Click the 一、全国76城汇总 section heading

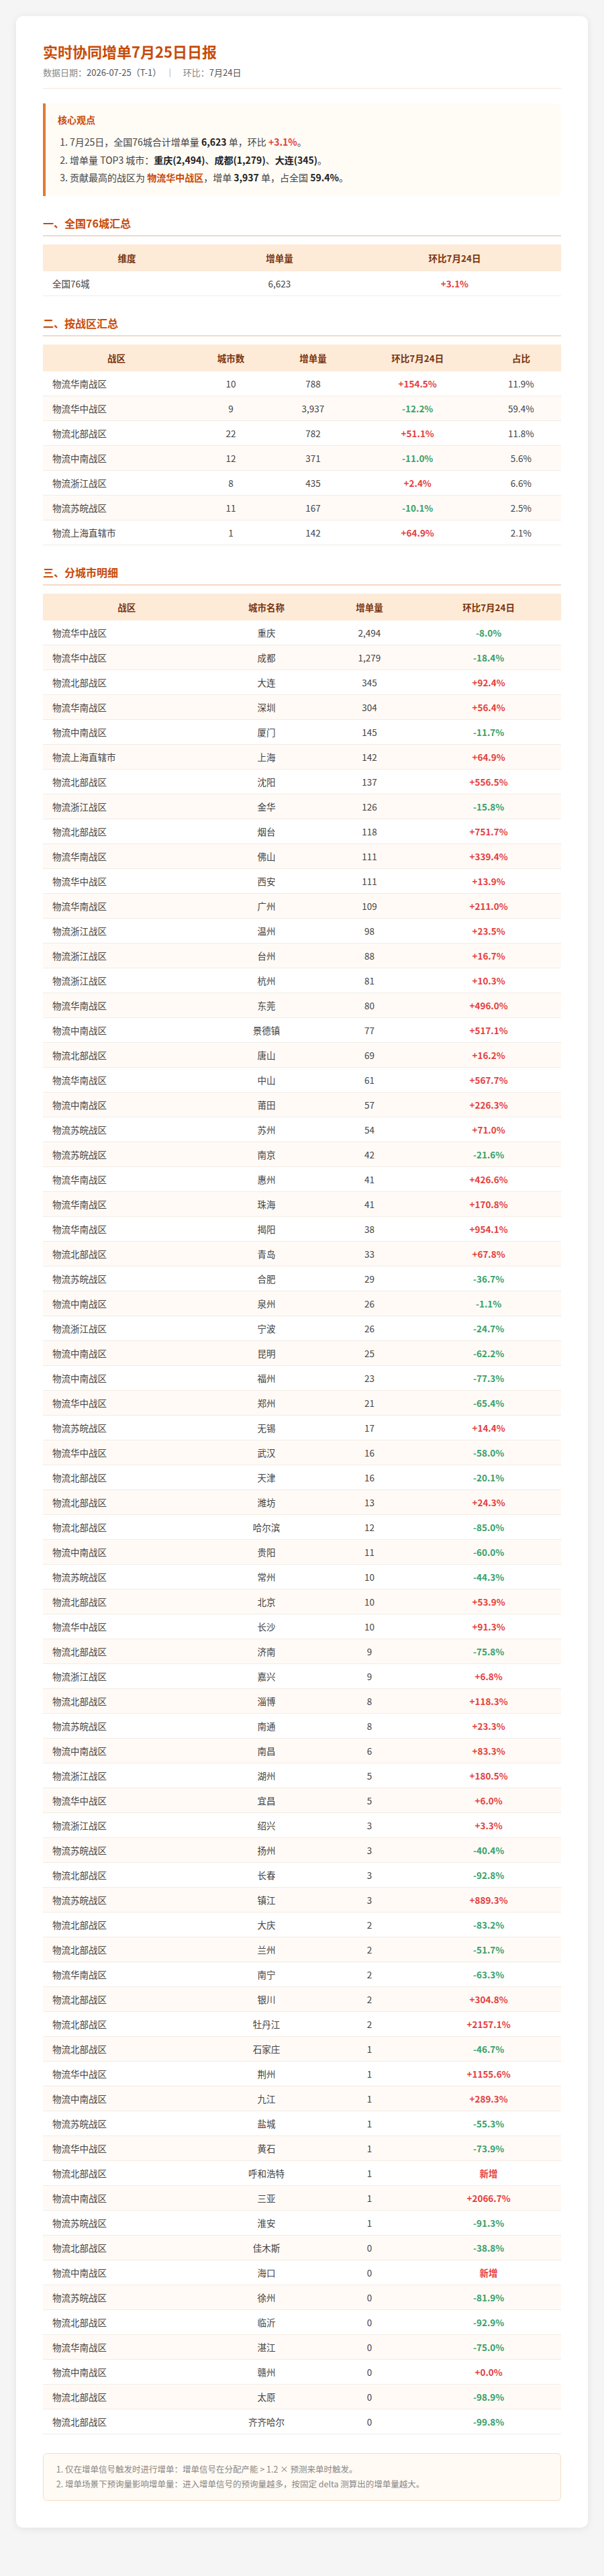coord(87,224)
